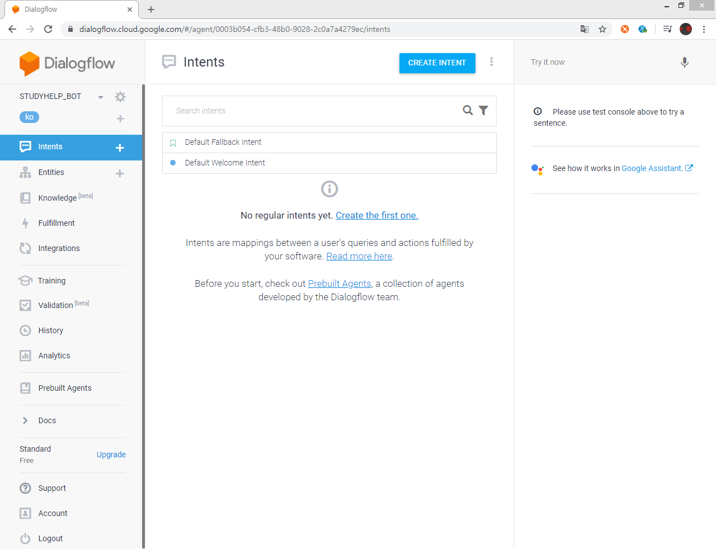Click the site lock icon

pyautogui.click(x=70, y=29)
